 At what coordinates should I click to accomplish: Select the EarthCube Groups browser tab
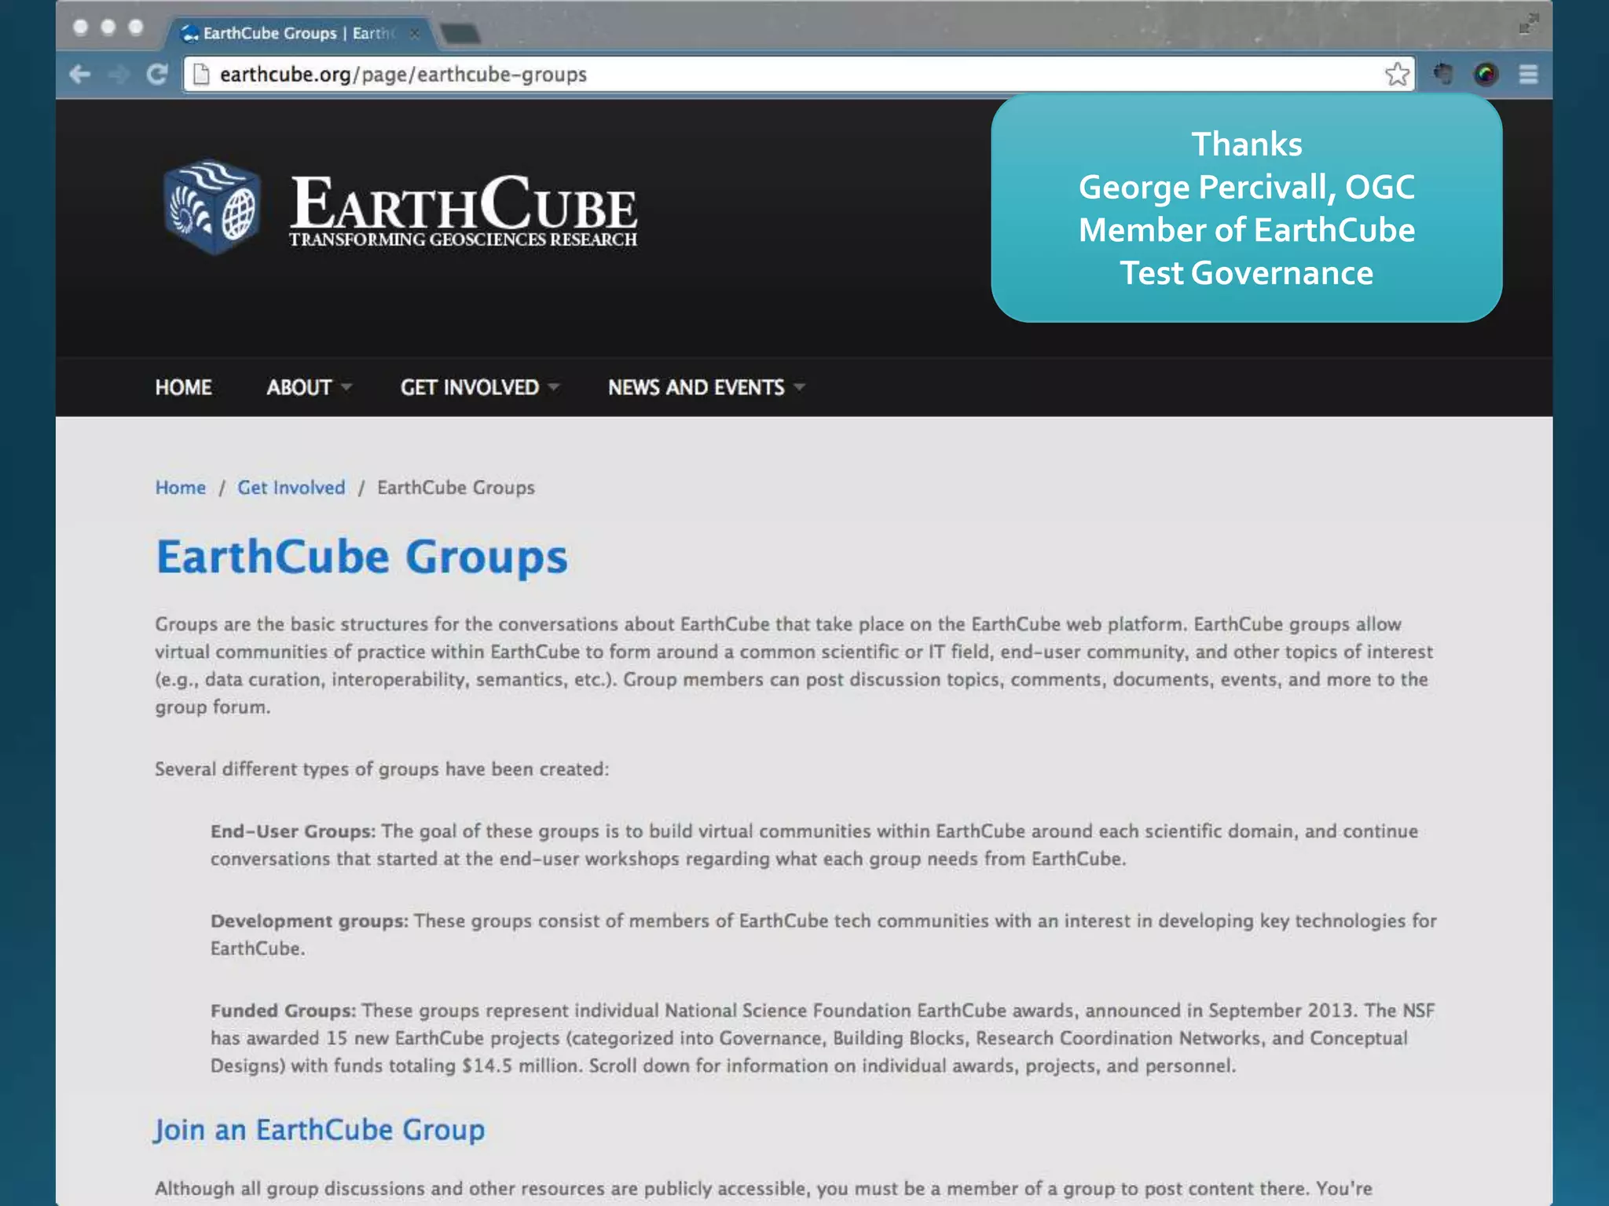click(299, 33)
